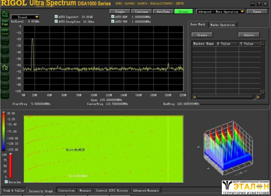Uncheck the AUTO RBW checkbox
Screen dimensions: 271x196
pos(113,17)
